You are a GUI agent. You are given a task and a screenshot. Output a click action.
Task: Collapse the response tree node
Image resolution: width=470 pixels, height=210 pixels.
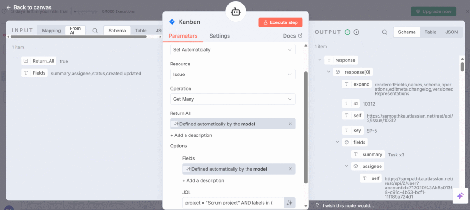click(x=319, y=60)
